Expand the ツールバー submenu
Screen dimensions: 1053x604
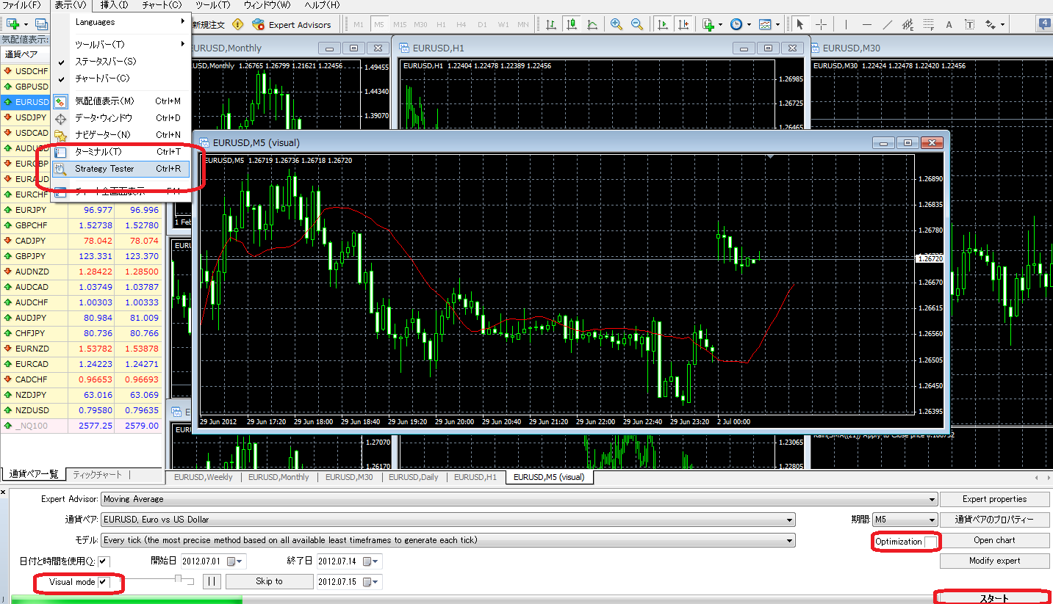pos(122,44)
